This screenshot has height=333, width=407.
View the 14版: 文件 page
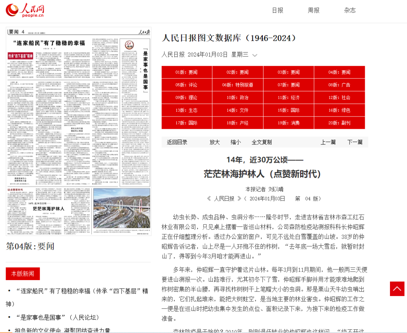tap(238, 110)
